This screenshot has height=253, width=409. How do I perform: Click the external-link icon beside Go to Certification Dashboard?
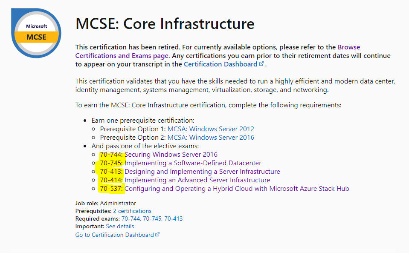pos(157,235)
